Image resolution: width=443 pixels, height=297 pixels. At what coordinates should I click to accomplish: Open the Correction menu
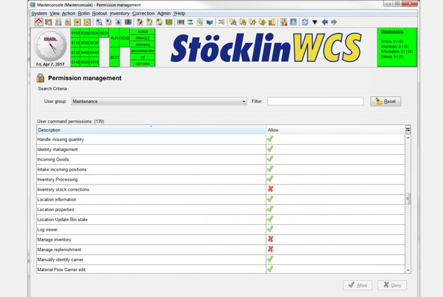pos(143,13)
